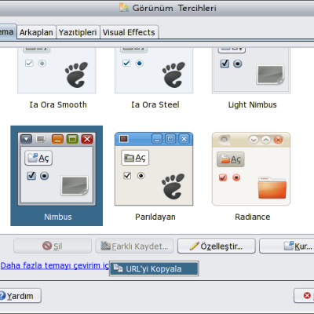Click the orange close circle in Radiance preview
The height and width of the screenshot is (314, 314).
click(279, 140)
